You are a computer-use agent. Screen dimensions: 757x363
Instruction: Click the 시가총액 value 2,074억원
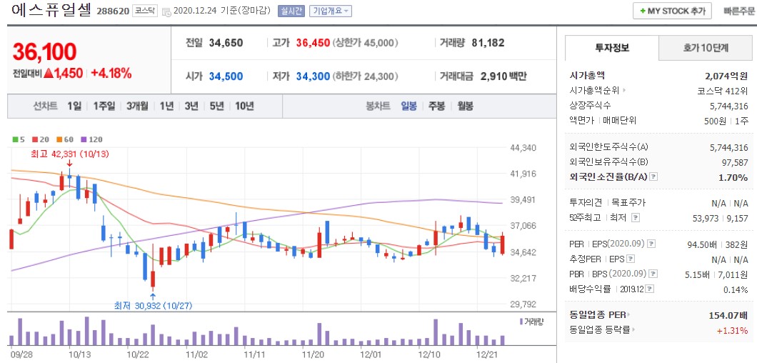(726, 76)
